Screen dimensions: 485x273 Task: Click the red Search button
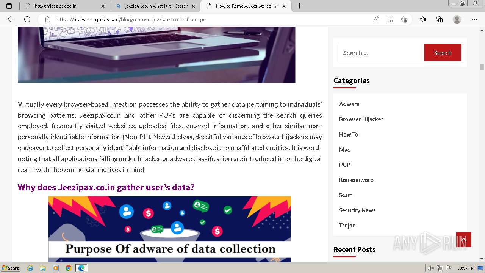click(443, 53)
